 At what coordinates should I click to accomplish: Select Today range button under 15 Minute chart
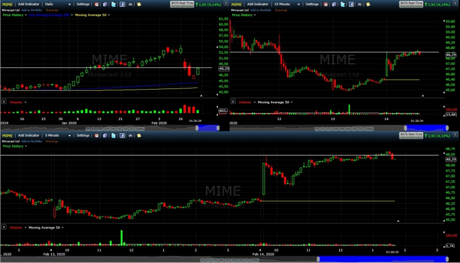[x=369, y=129]
